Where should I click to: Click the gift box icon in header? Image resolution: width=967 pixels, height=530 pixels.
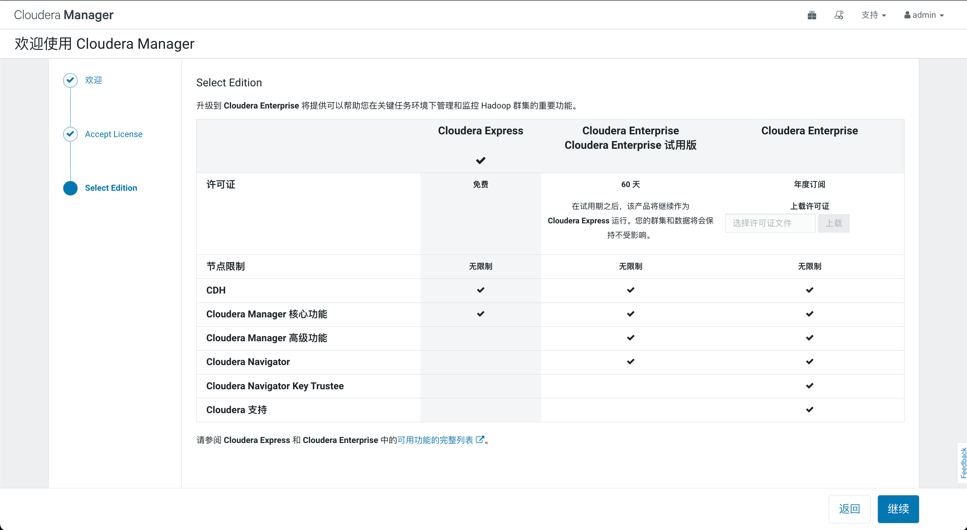(x=811, y=15)
